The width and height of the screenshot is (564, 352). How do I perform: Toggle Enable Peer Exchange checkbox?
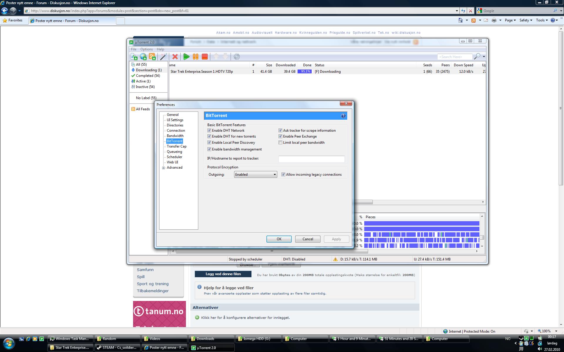tap(281, 136)
